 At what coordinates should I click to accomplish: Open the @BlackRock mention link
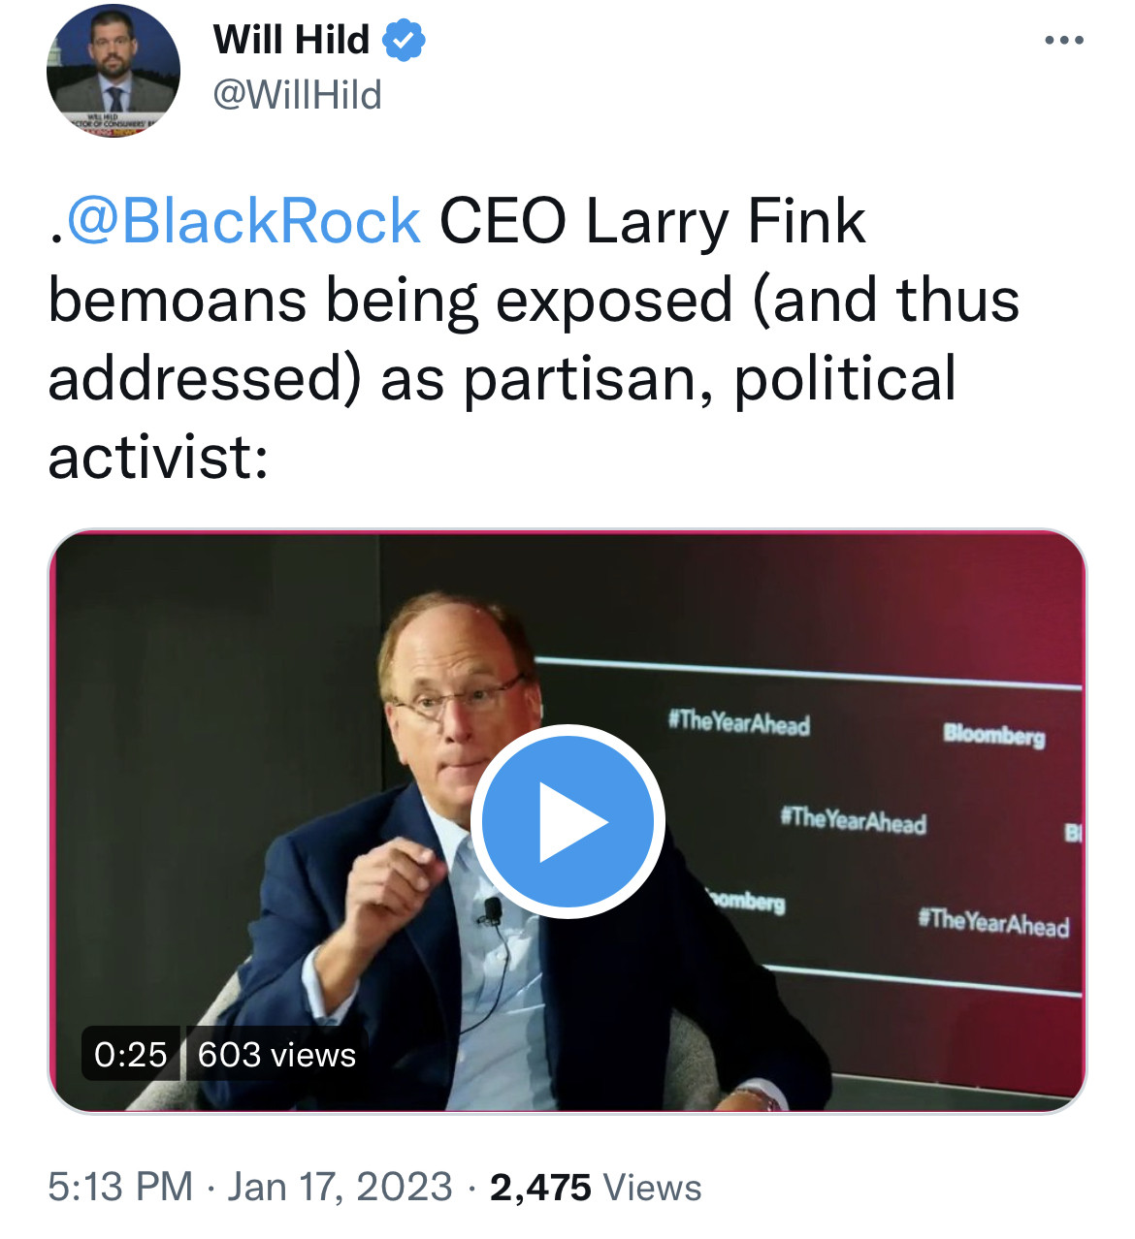tap(243, 221)
